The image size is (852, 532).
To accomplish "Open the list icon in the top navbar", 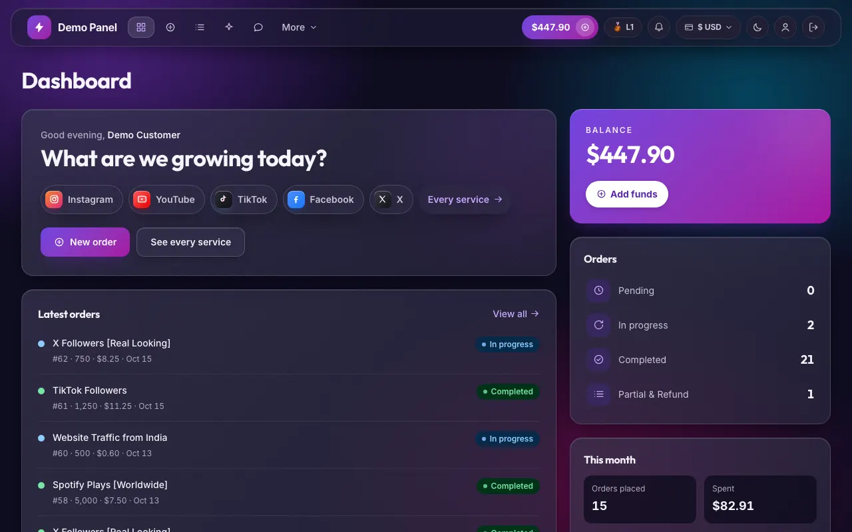I will tap(200, 27).
